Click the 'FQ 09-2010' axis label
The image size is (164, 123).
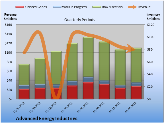(x=35, y=108)
